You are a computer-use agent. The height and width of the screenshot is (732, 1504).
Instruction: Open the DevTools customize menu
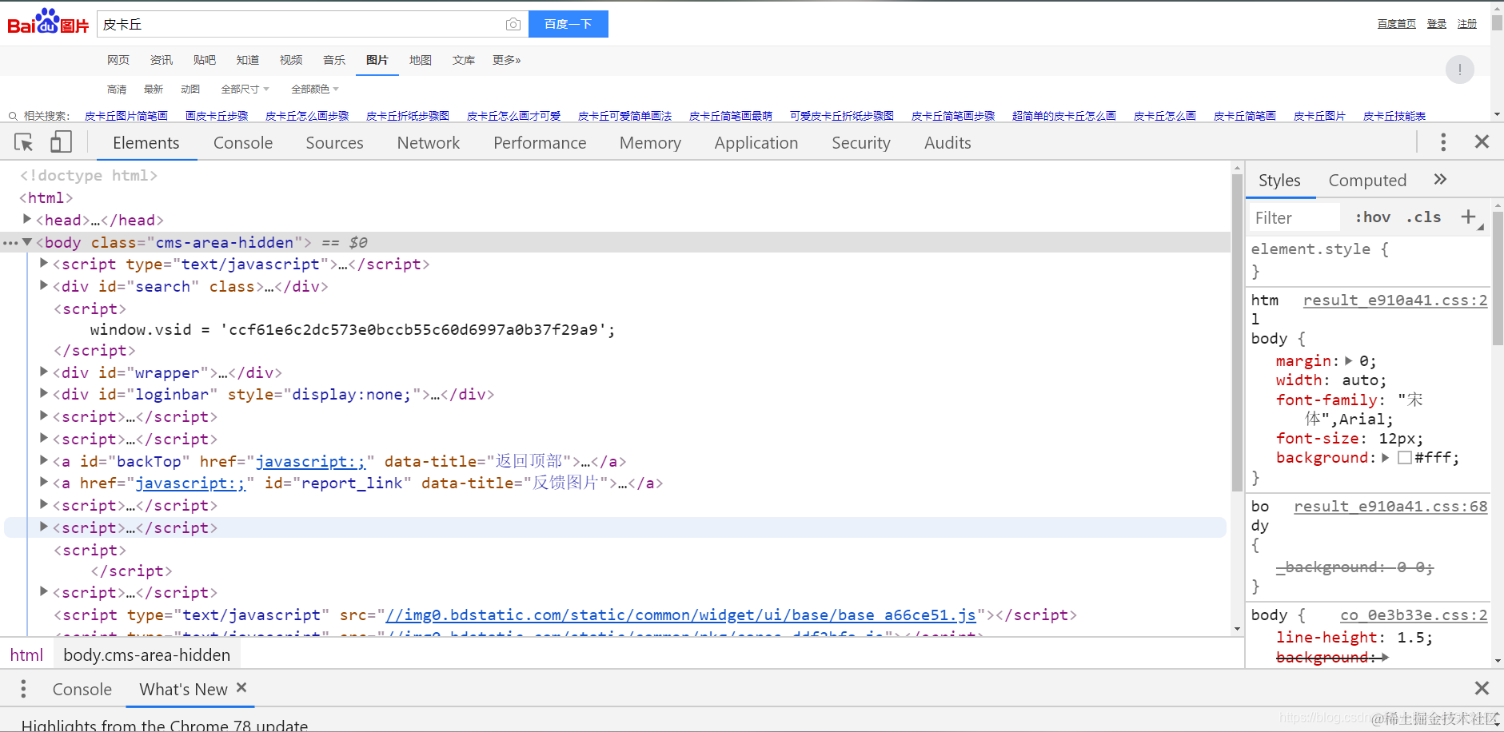pos(1443,142)
